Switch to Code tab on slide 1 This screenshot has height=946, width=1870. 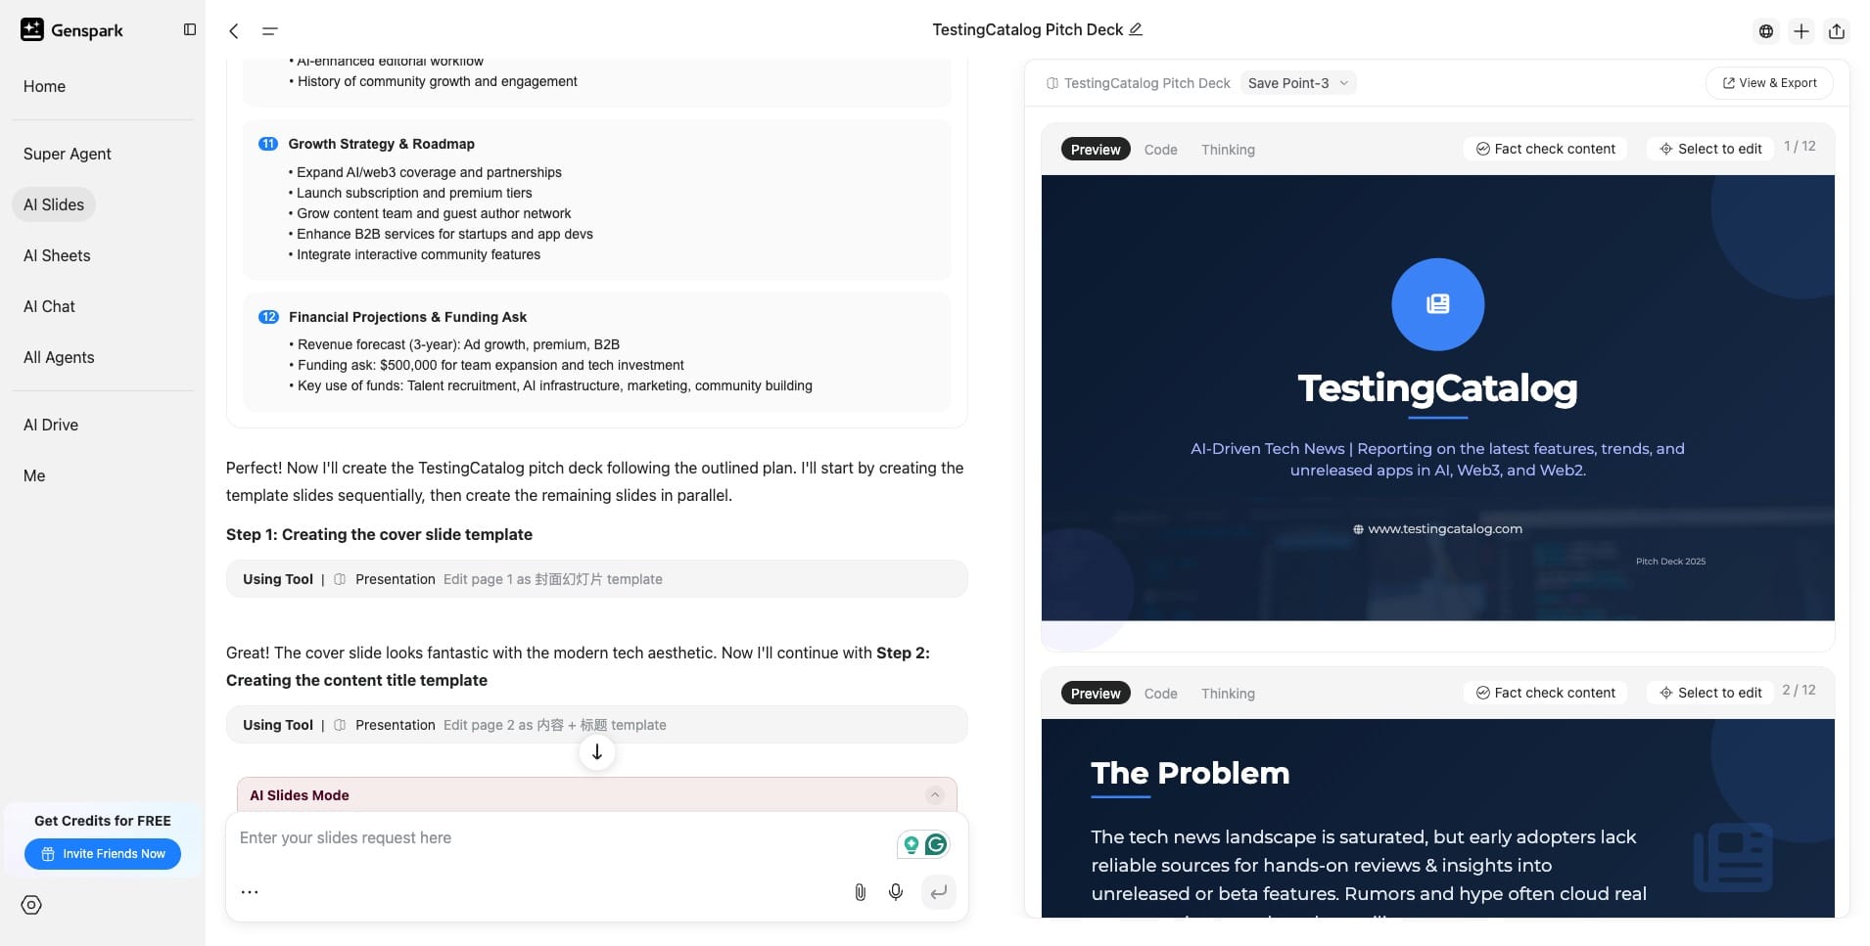tap(1160, 150)
